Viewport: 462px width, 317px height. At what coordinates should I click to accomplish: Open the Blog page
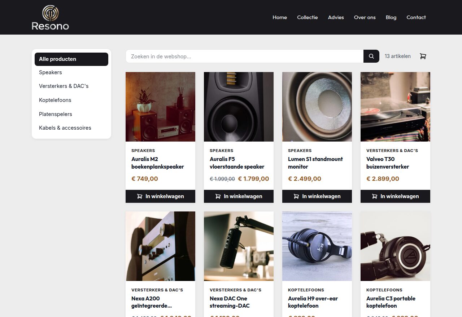(391, 17)
